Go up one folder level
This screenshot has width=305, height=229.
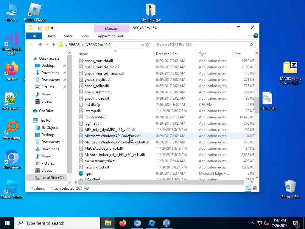[53, 45]
